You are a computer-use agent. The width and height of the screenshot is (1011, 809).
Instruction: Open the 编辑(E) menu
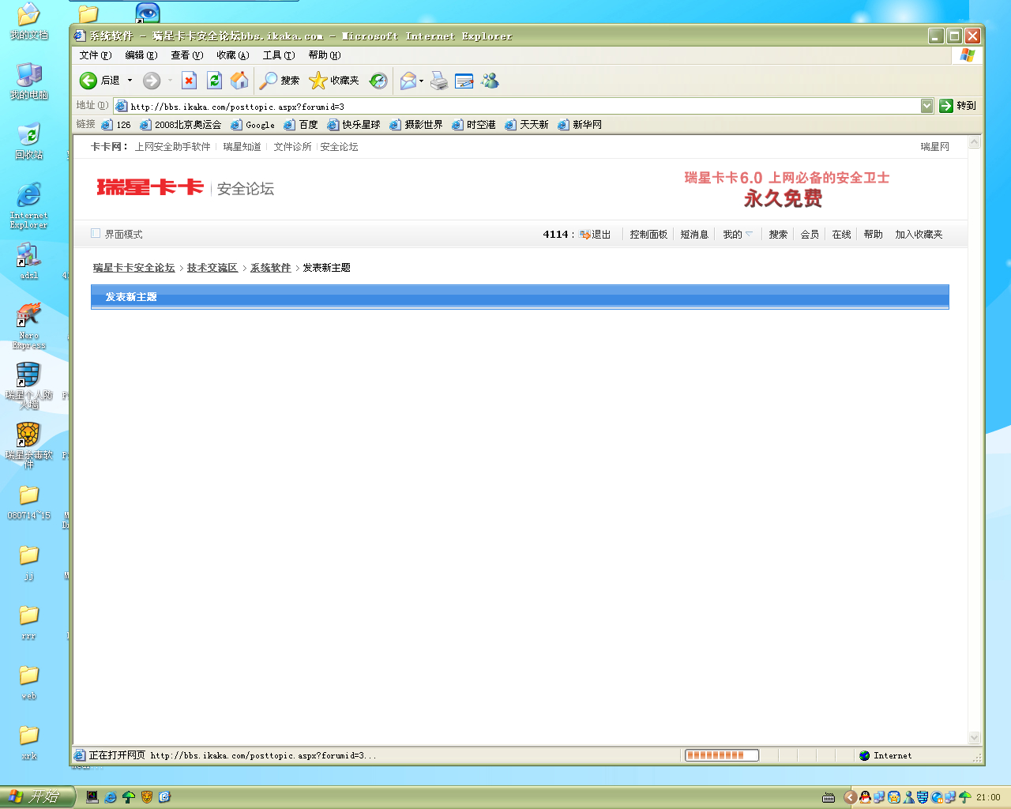(141, 55)
